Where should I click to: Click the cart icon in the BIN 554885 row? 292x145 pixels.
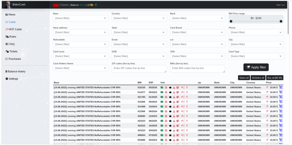pyautogui.click(x=281, y=140)
